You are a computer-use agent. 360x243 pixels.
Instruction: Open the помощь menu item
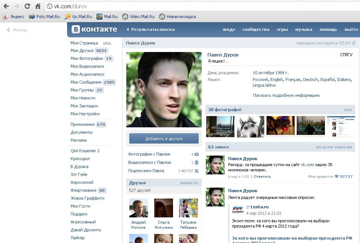(328, 29)
